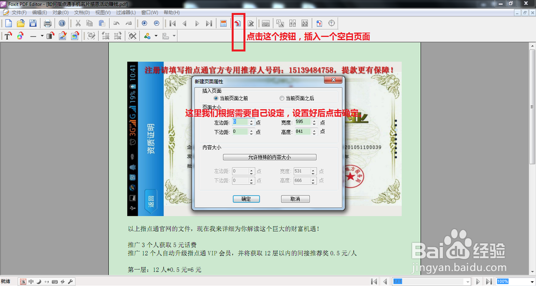Expand the align objects dropdown arrow
536x286 pixels.
(x=174, y=35)
